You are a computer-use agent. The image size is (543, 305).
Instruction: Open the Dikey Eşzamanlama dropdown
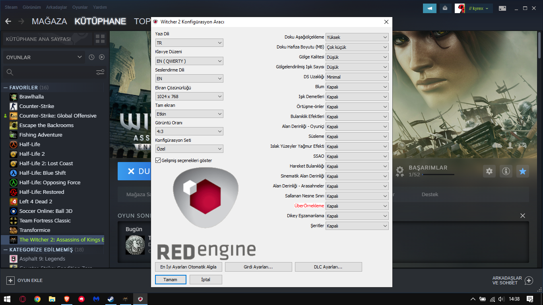tap(357, 216)
